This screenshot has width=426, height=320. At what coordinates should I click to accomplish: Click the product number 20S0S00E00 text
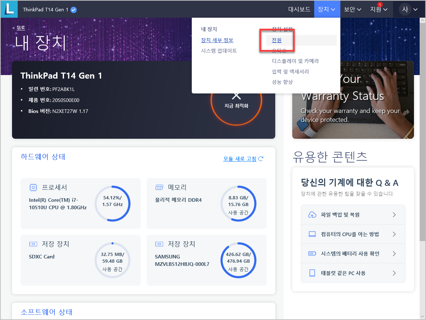click(66, 100)
